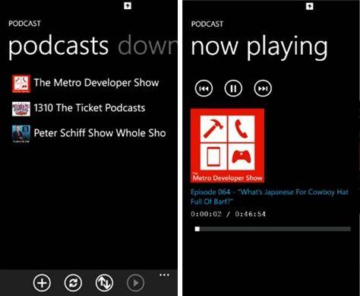
Task: Tap the 1310 The Ticket thumbnail
Action: pos(21,109)
